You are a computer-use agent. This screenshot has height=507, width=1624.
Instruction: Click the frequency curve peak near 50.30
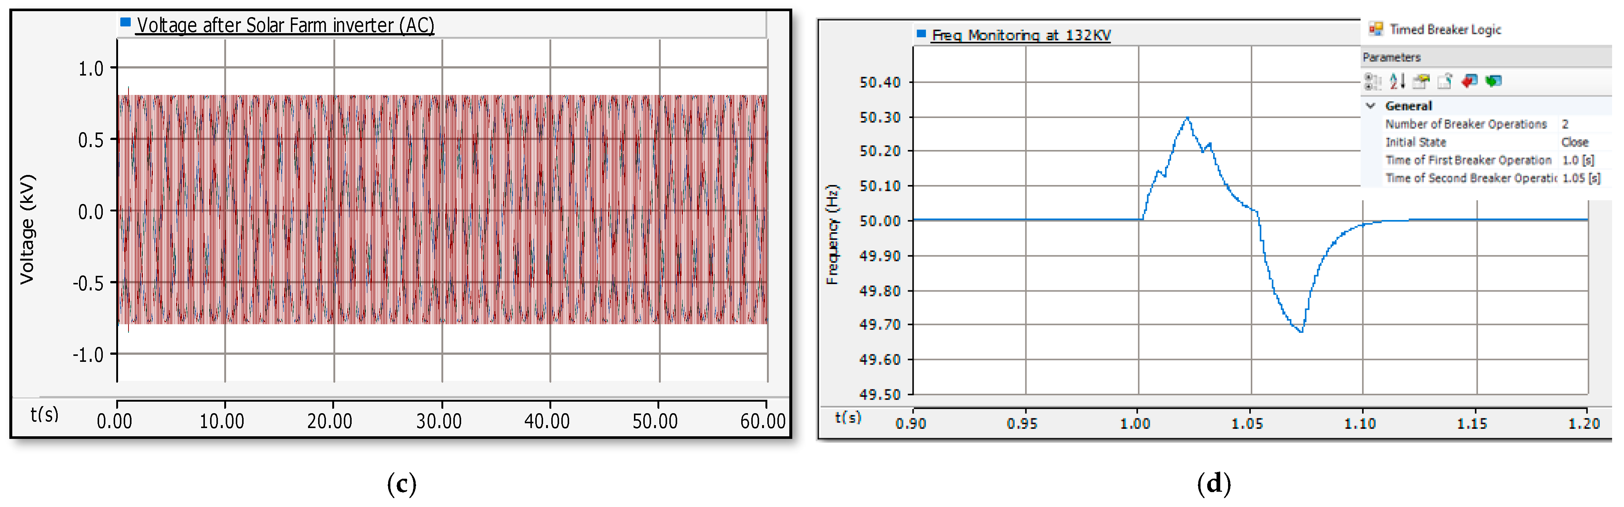pos(1187,118)
